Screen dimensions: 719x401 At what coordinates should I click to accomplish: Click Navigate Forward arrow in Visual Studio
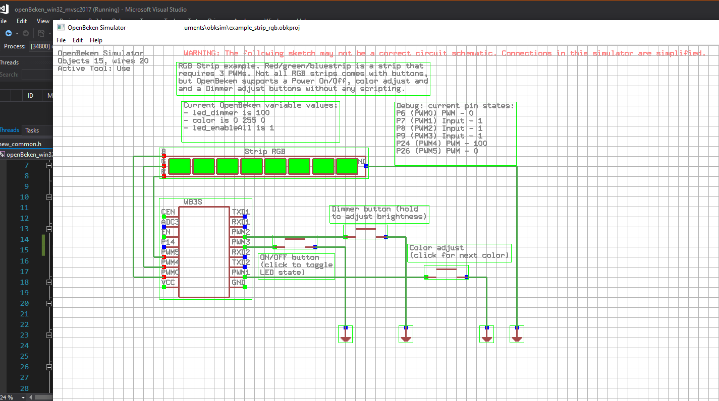[25, 33]
